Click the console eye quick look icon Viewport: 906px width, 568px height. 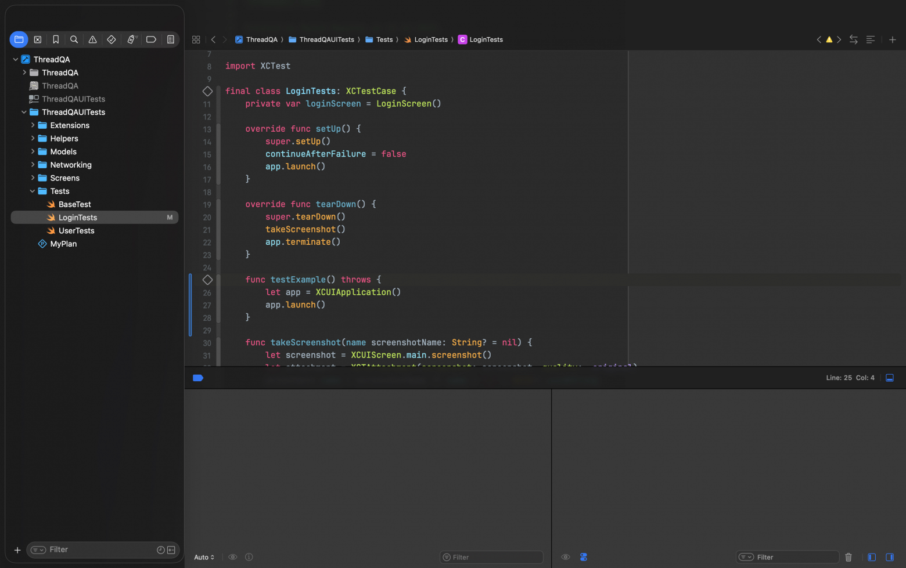point(566,557)
